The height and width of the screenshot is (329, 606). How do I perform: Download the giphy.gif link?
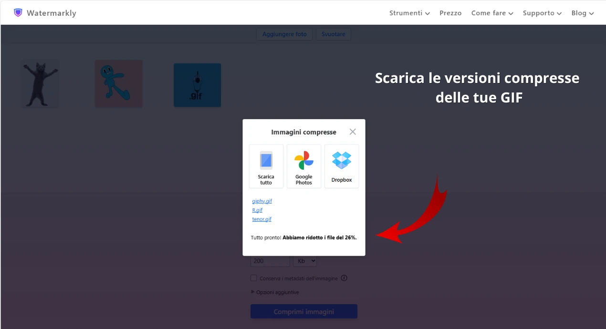click(x=262, y=201)
